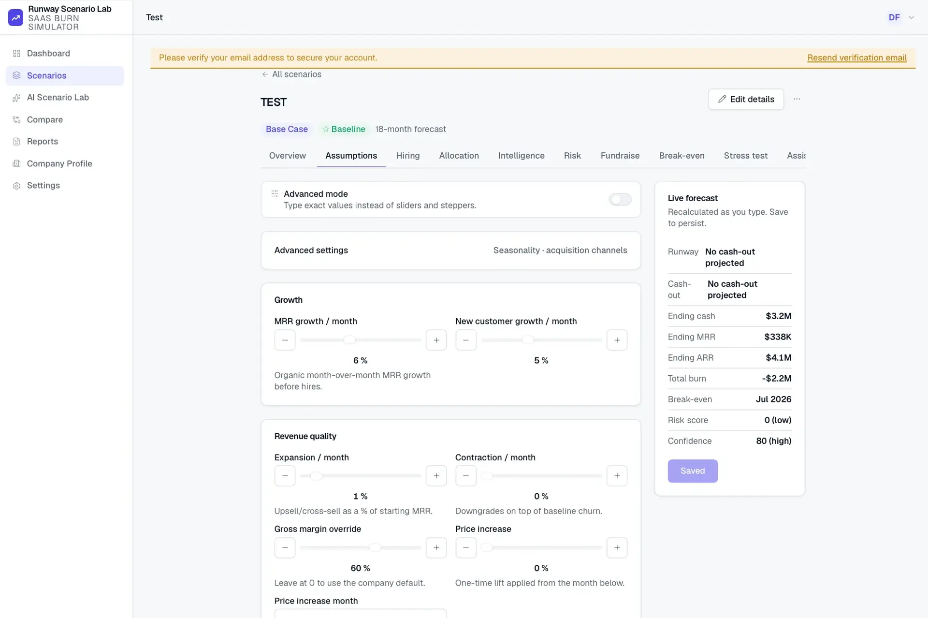Screen dimensions: 928x618
Task: Open Company Profile in sidebar
Action: (65, 163)
